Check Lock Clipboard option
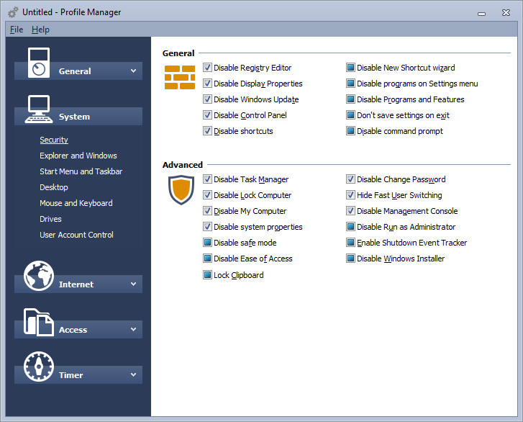Viewport: 523px width, 422px height. click(x=207, y=275)
